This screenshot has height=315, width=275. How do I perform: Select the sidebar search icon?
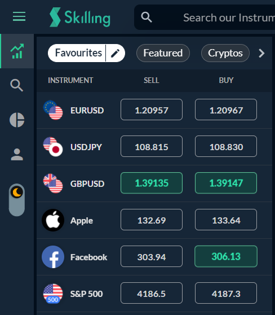(17, 85)
